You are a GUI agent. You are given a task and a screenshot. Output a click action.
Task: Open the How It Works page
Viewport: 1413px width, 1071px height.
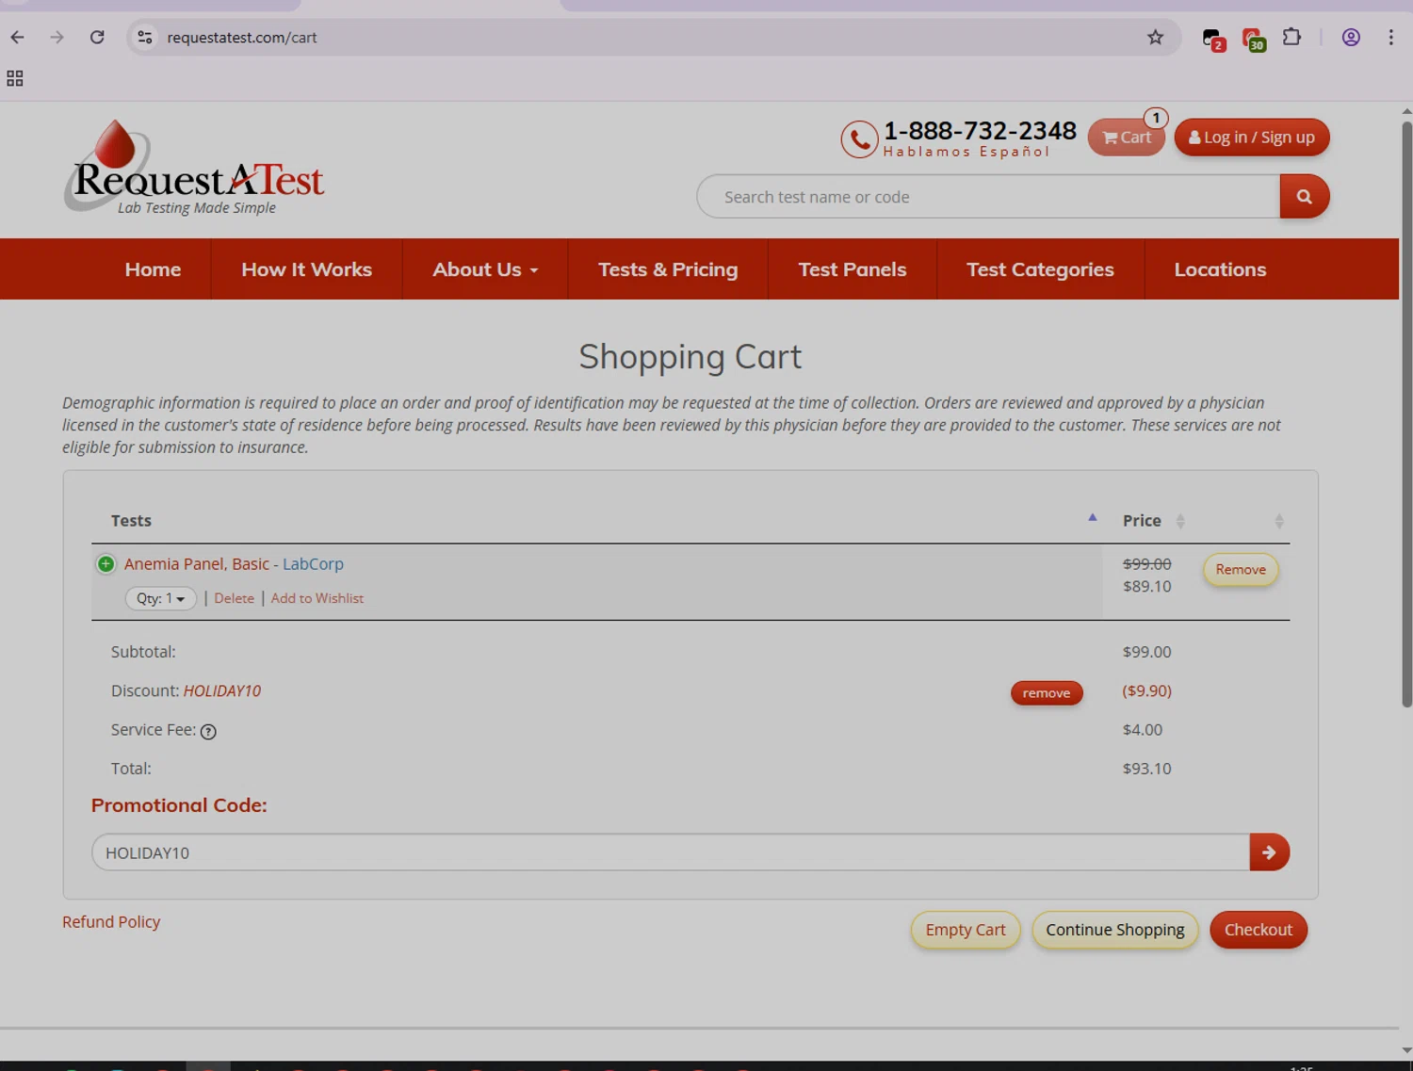(x=306, y=269)
